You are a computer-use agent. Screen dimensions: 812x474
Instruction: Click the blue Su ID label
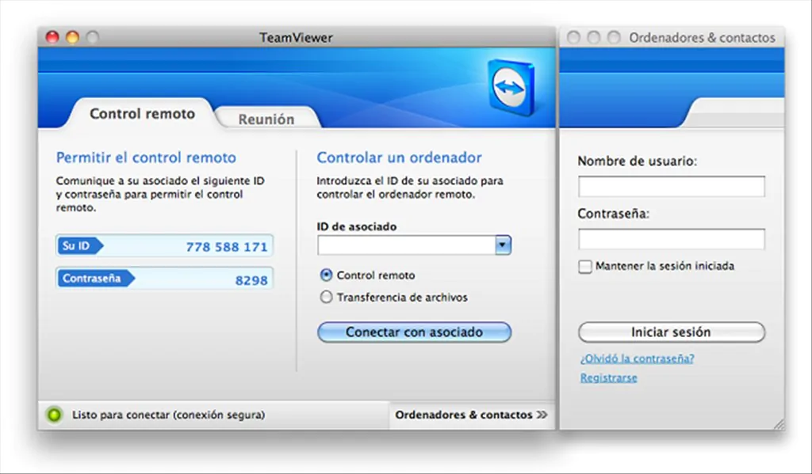pos(80,245)
